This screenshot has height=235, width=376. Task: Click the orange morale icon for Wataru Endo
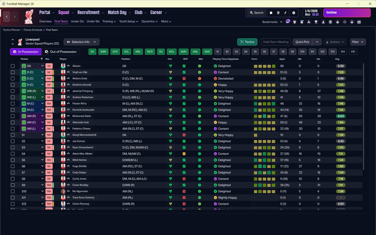199,78
